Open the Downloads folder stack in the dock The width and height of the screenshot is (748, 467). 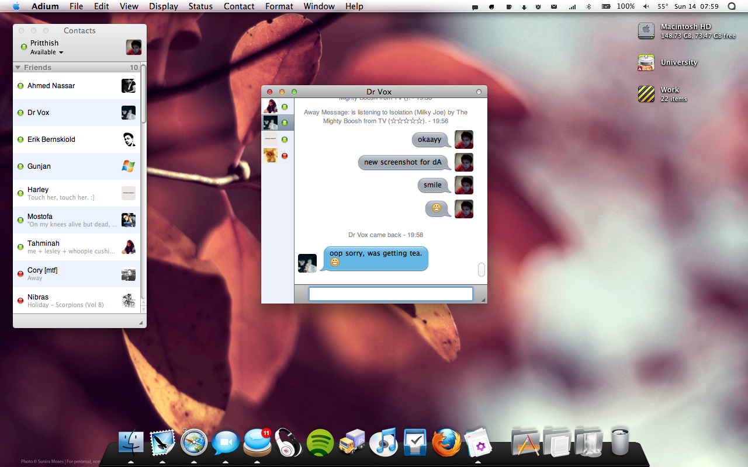(588, 441)
